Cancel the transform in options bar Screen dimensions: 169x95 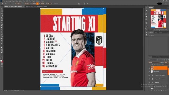tap(84, 4)
